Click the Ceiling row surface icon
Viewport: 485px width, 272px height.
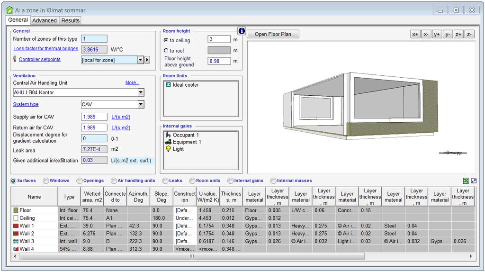point(16,218)
